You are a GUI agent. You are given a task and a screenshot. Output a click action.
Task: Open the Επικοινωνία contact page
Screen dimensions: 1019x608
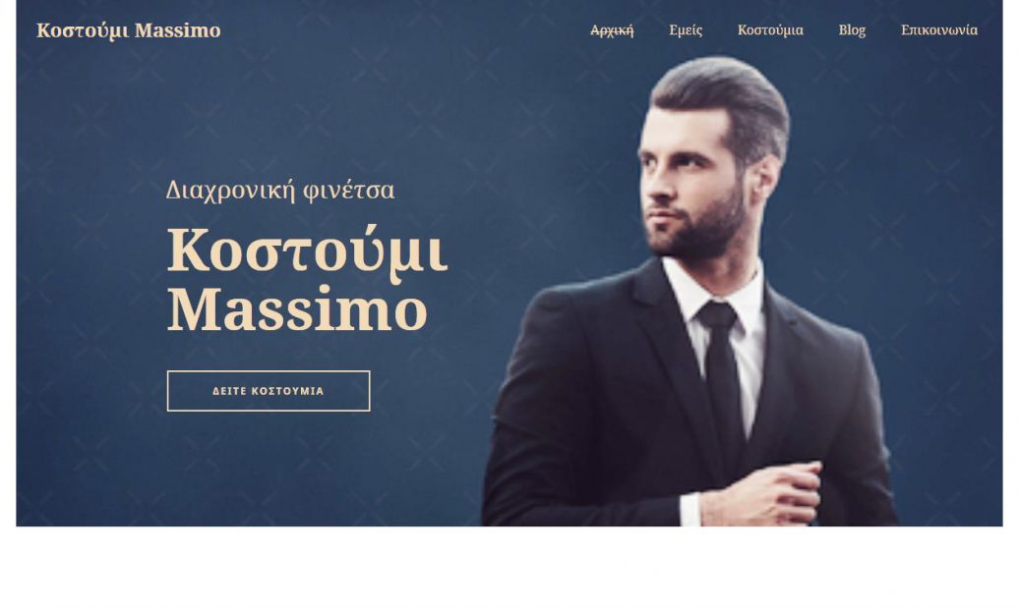[938, 29]
